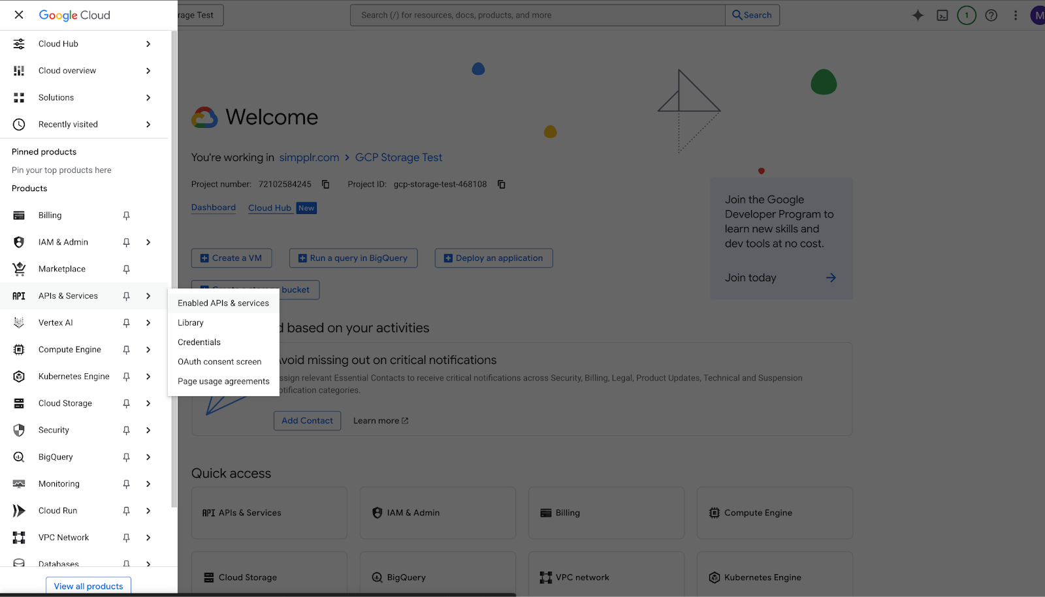The height and width of the screenshot is (597, 1045).
Task: Click View all products button
Action: (88, 586)
